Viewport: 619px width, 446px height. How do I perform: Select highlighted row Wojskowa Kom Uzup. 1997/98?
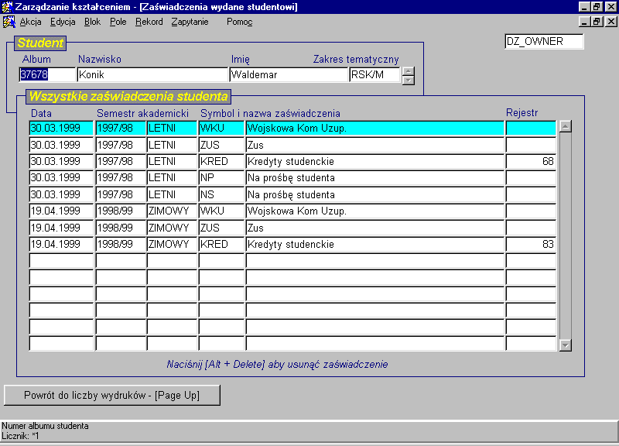pos(292,129)
